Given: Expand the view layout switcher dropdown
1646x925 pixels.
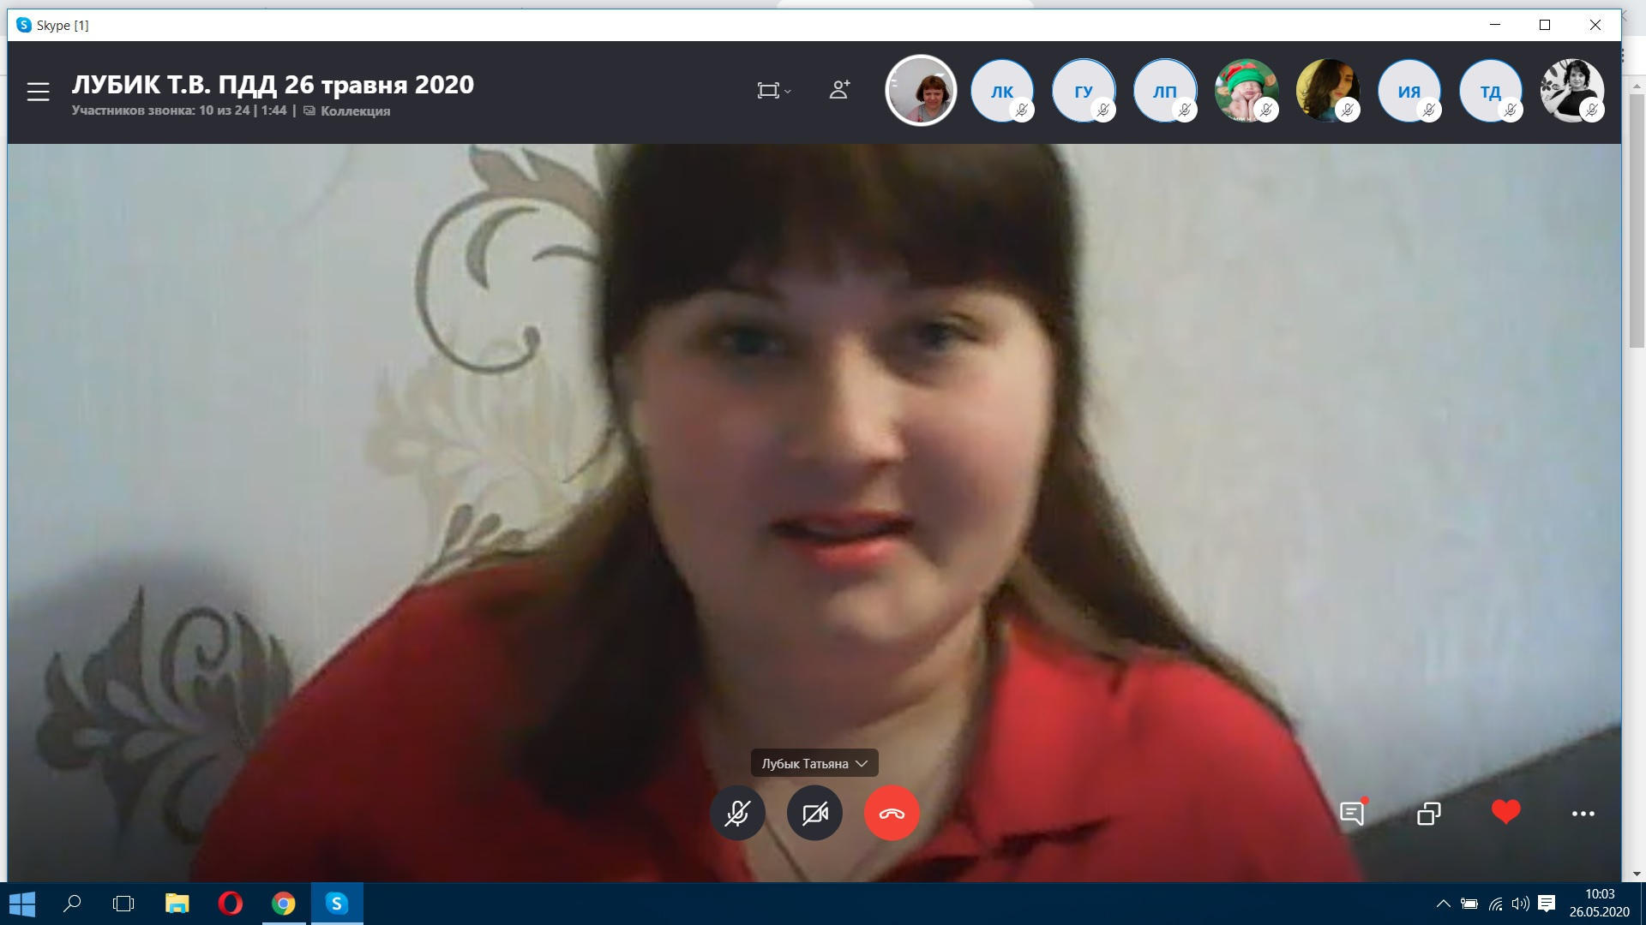Looking at the screenshot, I should (x=773, y=91).
